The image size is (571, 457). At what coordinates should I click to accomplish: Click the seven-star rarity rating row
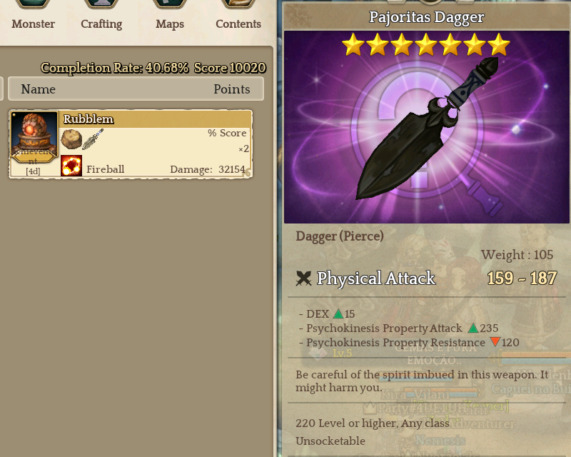[425, 44]
